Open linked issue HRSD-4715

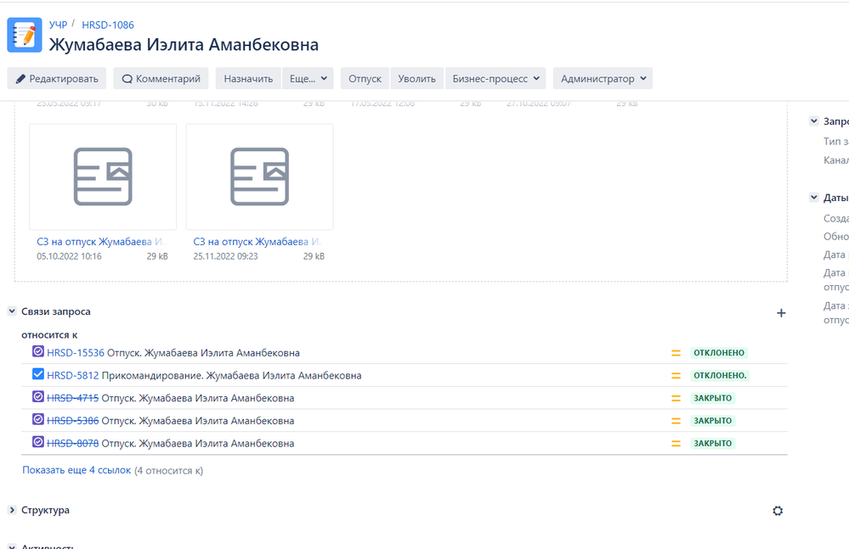72,398
